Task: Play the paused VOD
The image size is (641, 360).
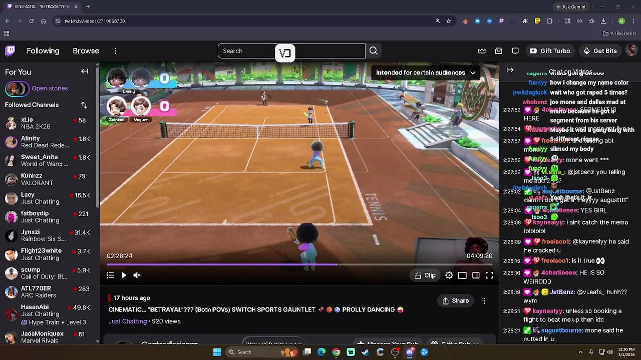Action: [x=124, y=275]
